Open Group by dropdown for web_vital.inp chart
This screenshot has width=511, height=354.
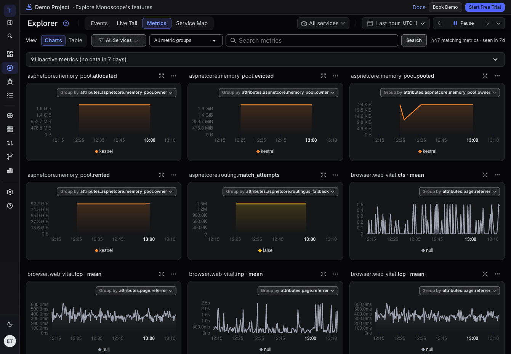298,291
